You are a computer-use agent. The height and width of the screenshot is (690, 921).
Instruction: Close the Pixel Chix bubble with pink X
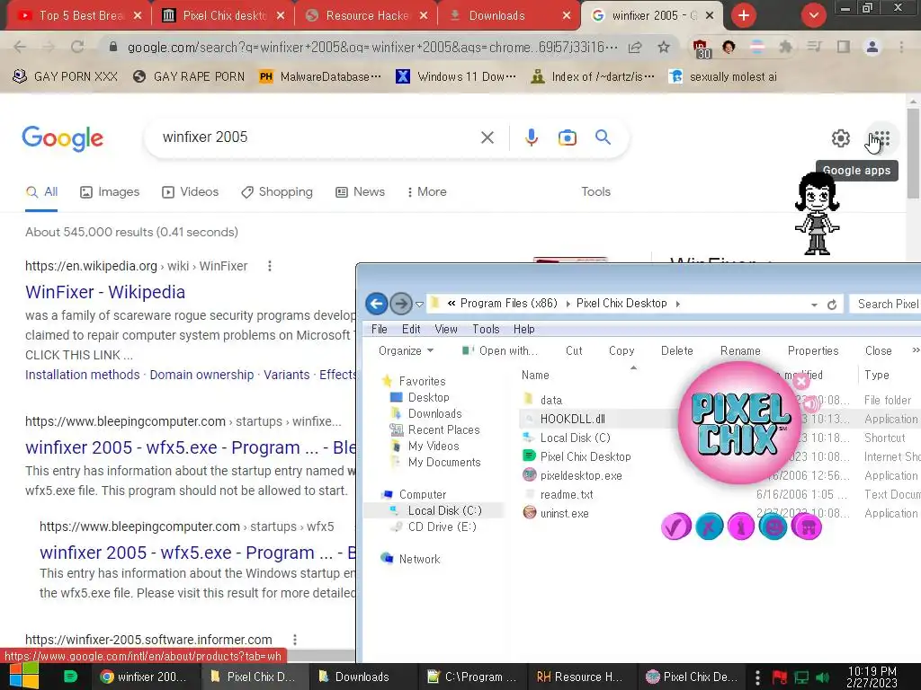tap(801, 382)
